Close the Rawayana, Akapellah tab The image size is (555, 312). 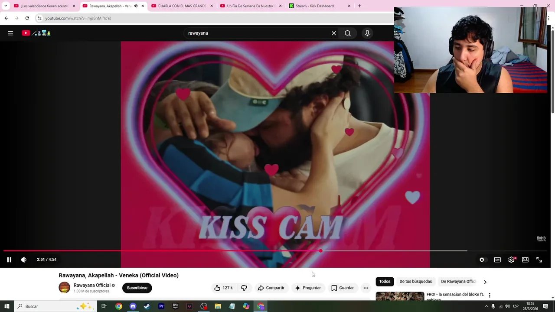(143, 6)
